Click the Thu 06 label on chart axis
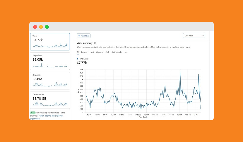 [x=89, y=115]
